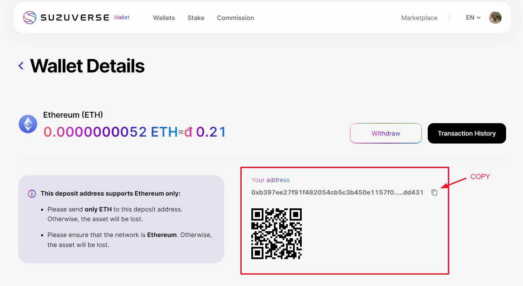Image resolution: width=523 pixels, height=286 pixels.
Task: Open Transaction History
Action: click(x=466, y=133)
